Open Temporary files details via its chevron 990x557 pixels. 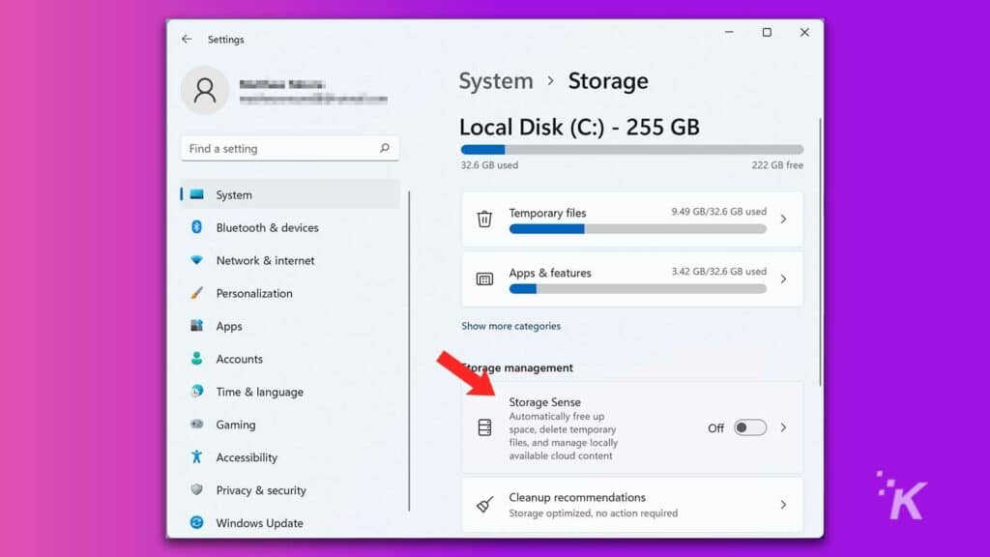pos(784,219)
